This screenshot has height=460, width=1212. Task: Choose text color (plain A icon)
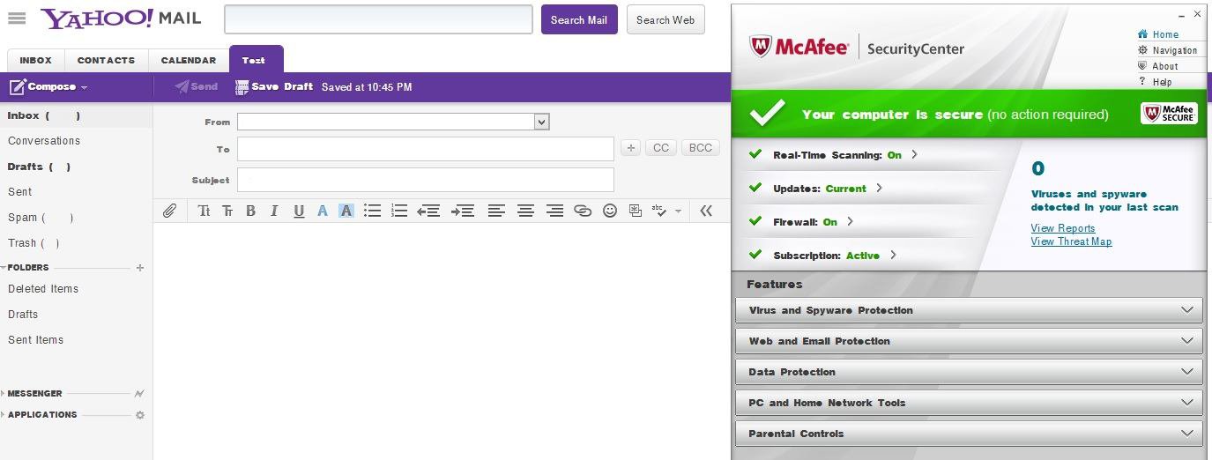pos(323,211)
